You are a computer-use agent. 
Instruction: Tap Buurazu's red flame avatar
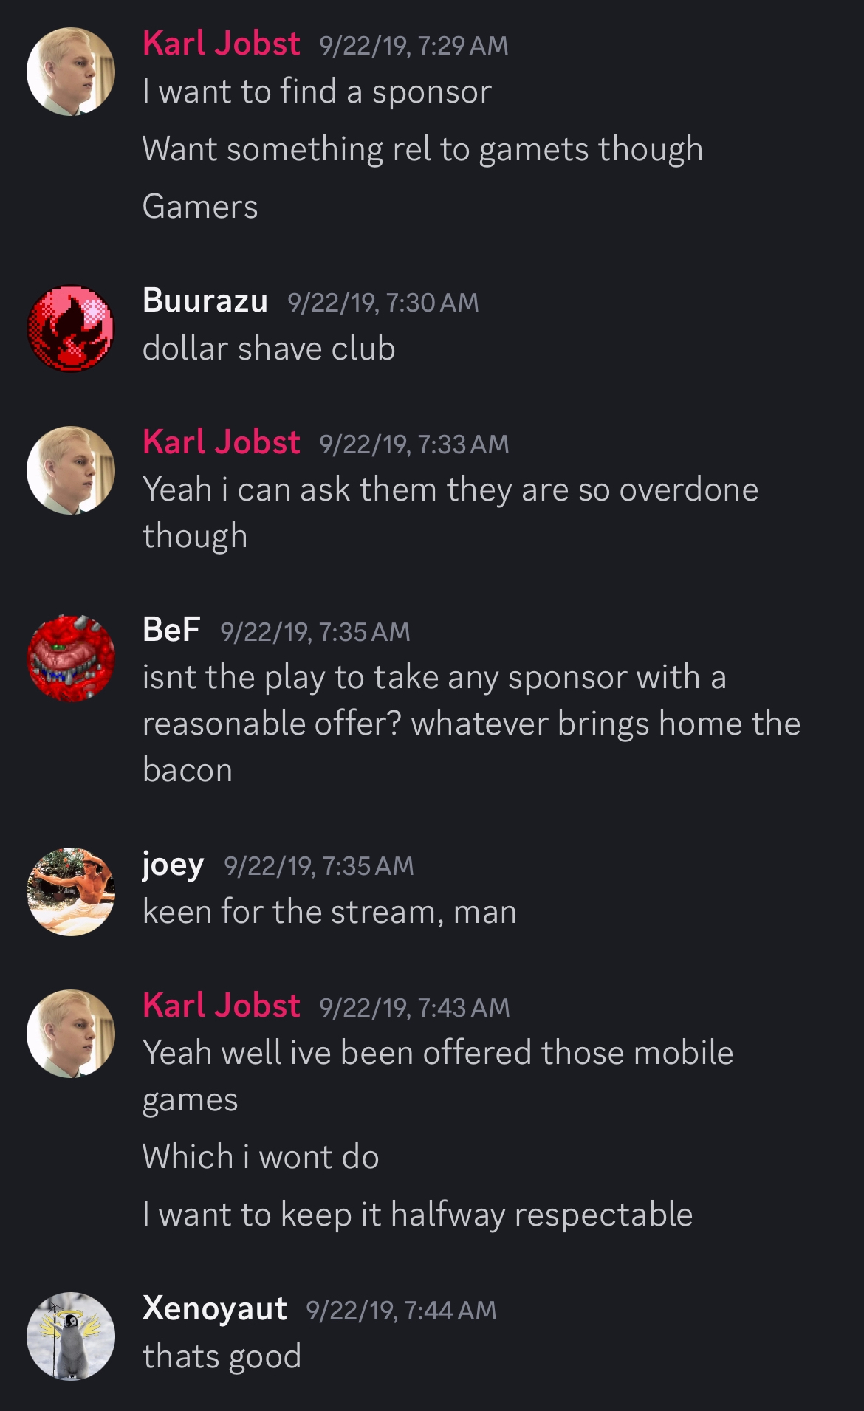[71, 329]
